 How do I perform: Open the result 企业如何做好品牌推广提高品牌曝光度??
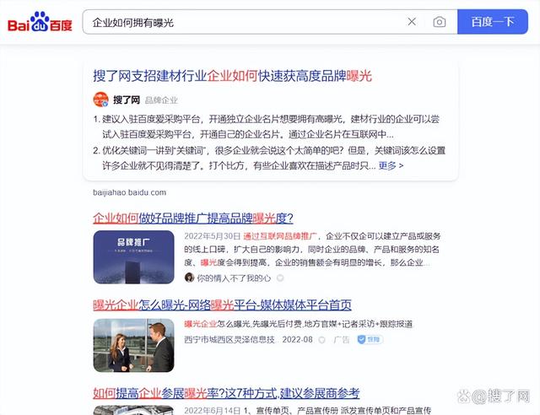pyautogui.click(x=193, y=218)
